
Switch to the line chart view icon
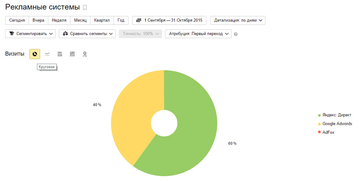[47, 54]
